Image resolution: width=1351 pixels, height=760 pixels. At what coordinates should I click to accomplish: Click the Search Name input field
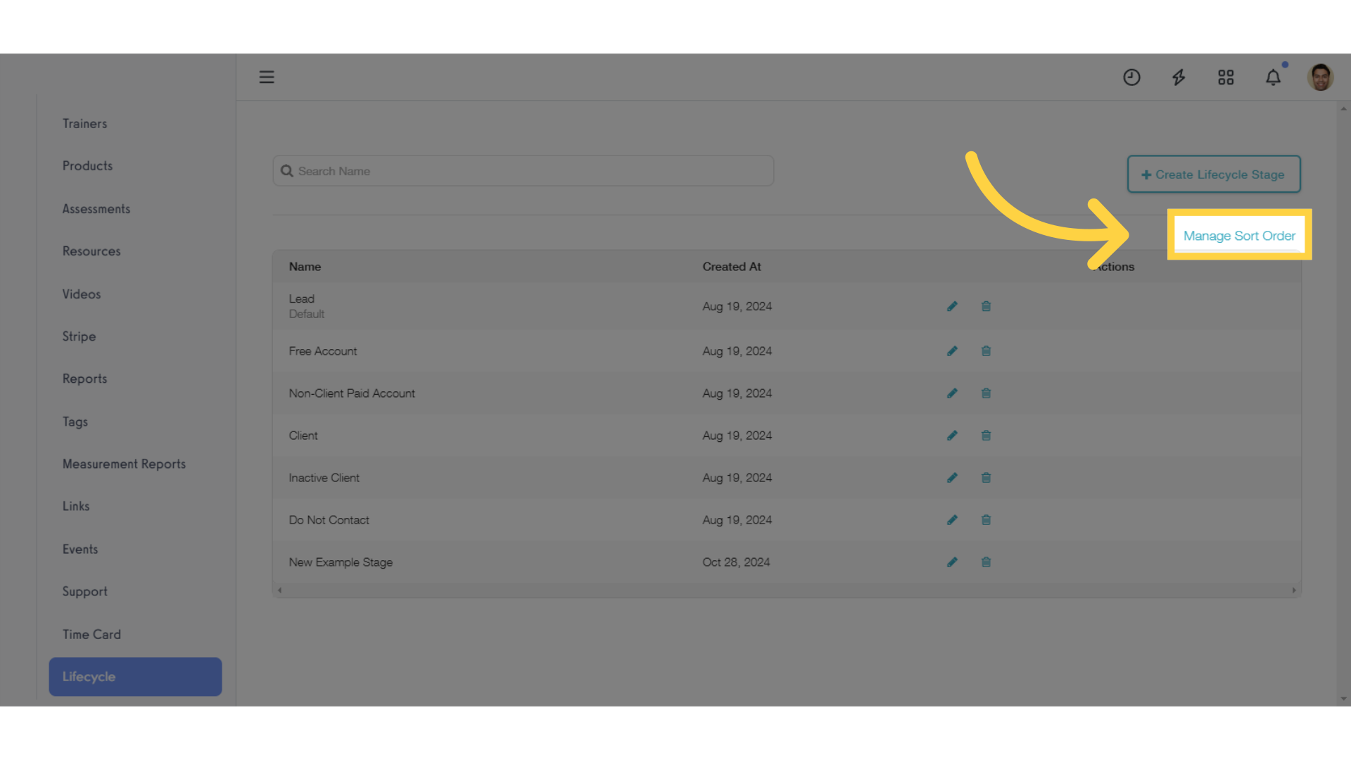(522, 171)
